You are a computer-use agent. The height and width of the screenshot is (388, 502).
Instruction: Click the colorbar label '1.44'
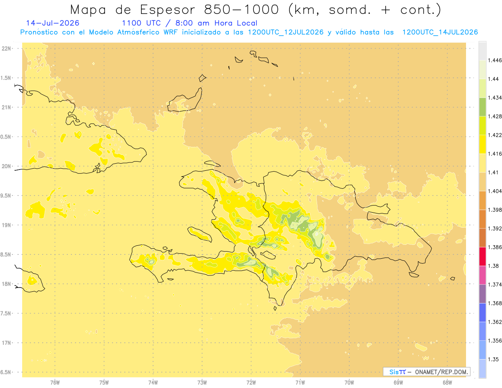(494, 79)
